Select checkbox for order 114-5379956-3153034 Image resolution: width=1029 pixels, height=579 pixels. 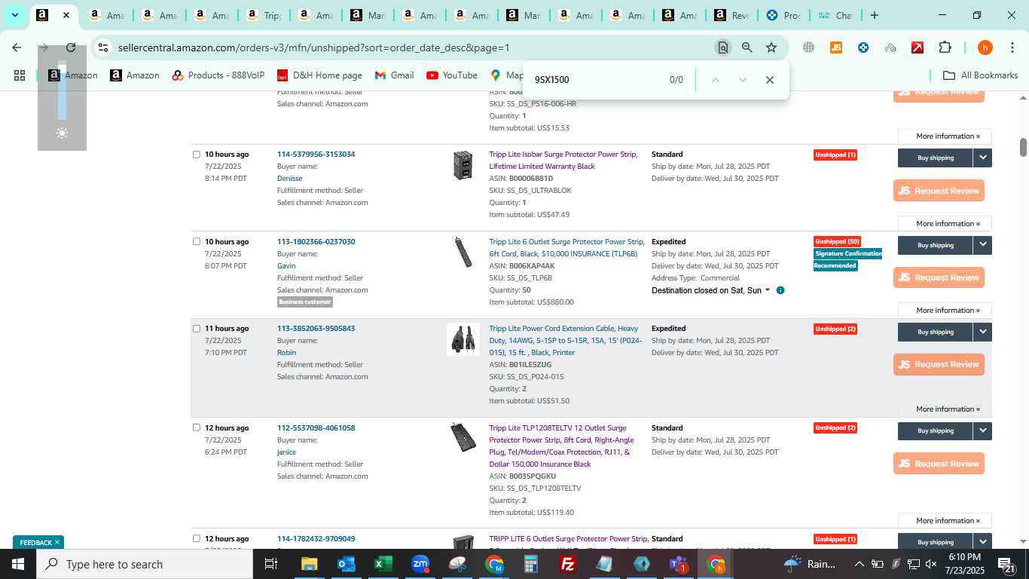pos(197,155)
